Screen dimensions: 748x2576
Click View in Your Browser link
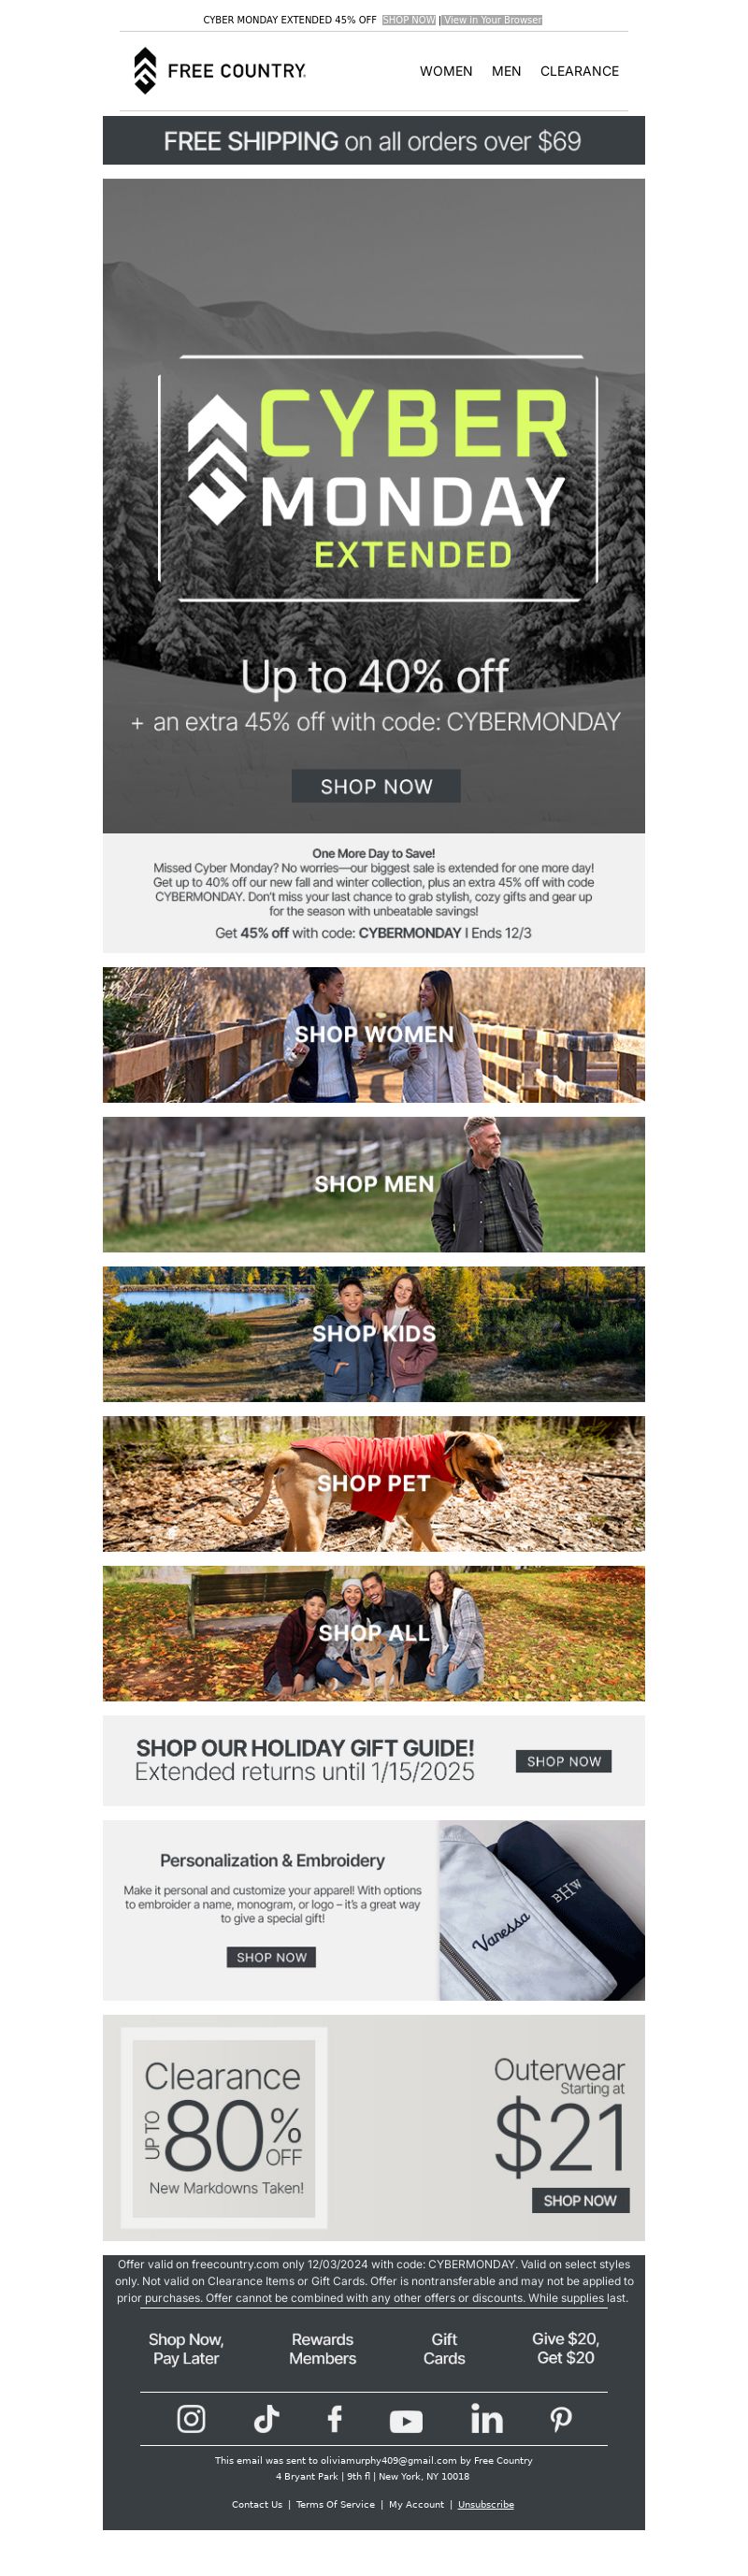[x=493, y=20]
